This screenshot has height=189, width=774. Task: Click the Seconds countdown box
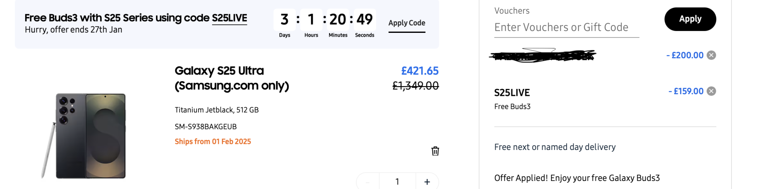click(365, 19)
